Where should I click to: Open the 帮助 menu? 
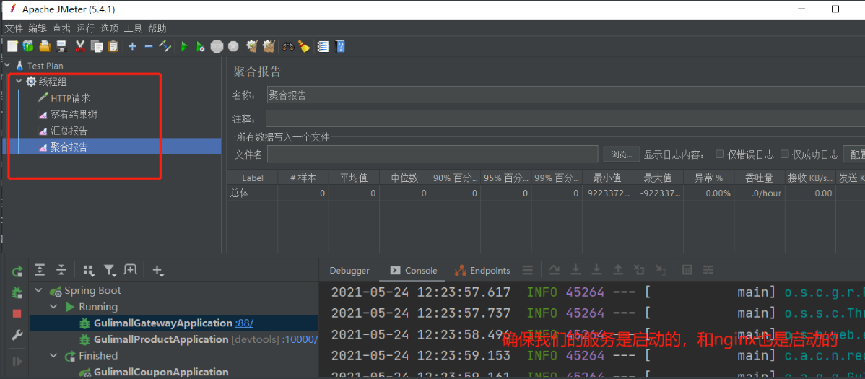(157, 28)
